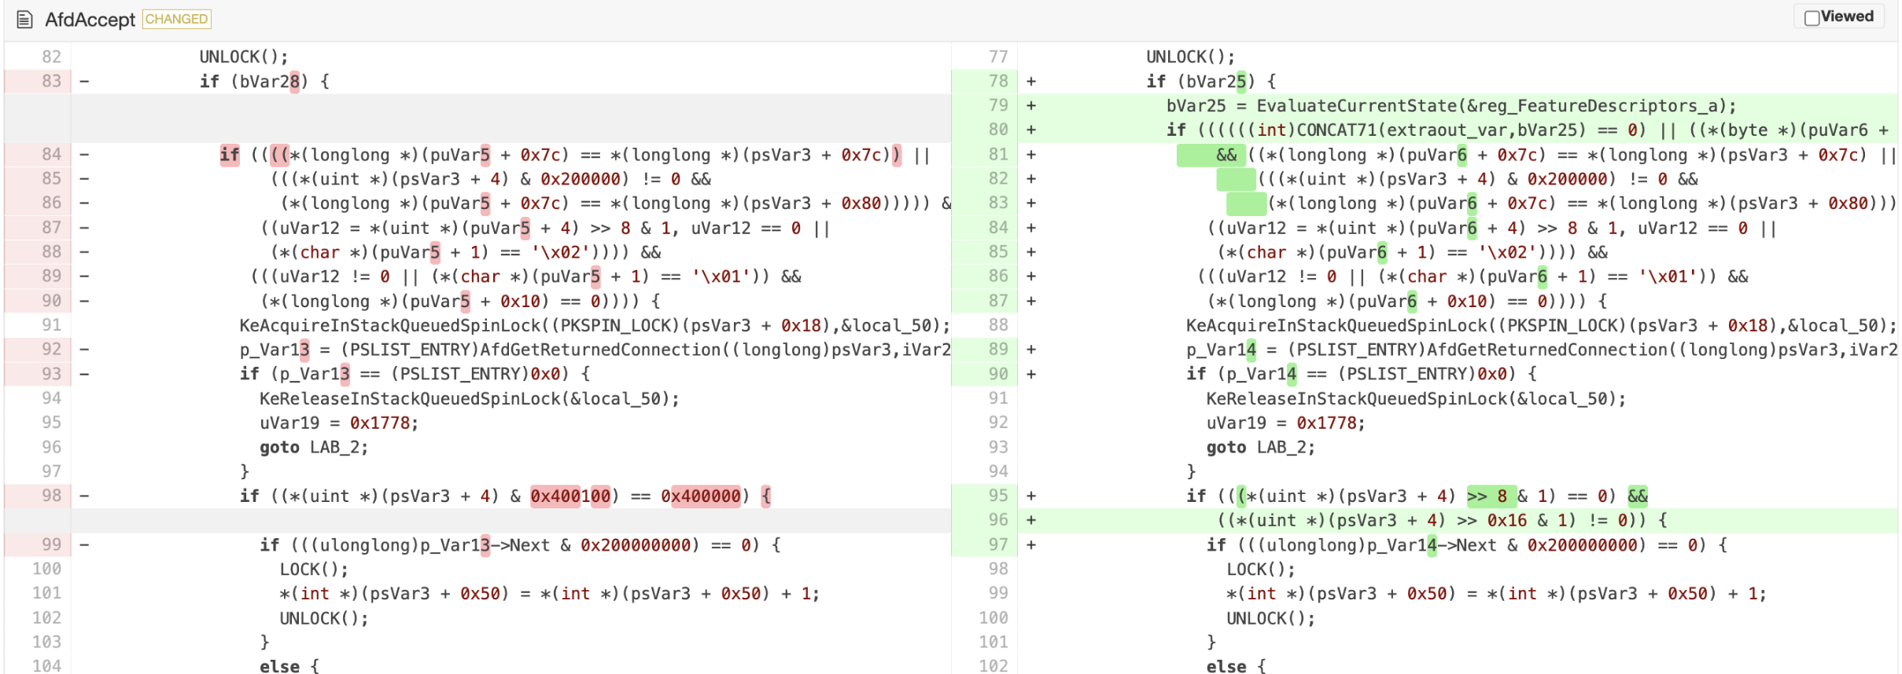Screen dimensions: 1902x674
Task: Click right line number 79
Action: [998, 105]
